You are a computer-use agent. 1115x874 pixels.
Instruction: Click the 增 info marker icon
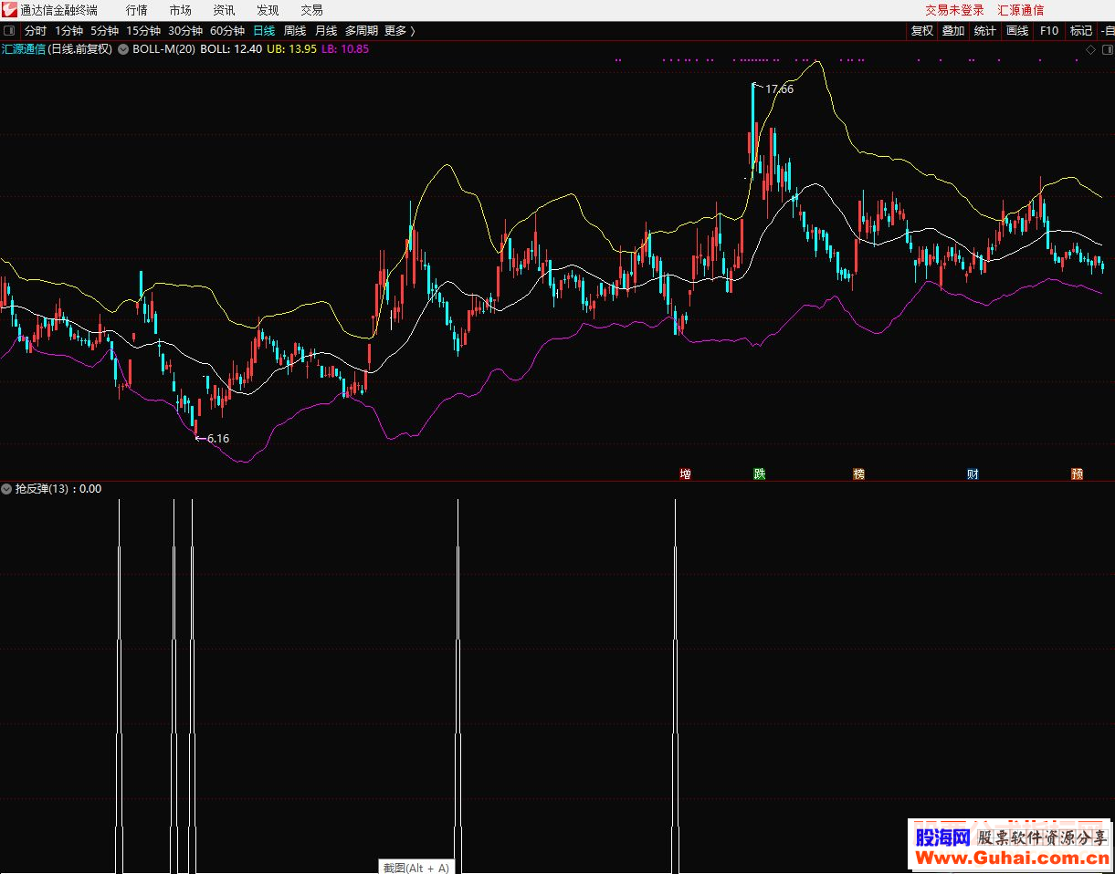click(x=686, y=474)
